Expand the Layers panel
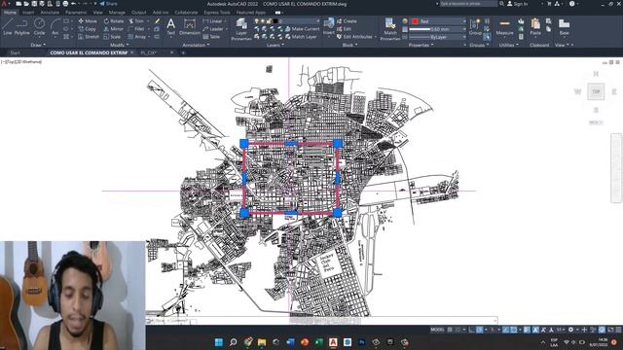Viewport: 623px width, 350px height. 275,45
